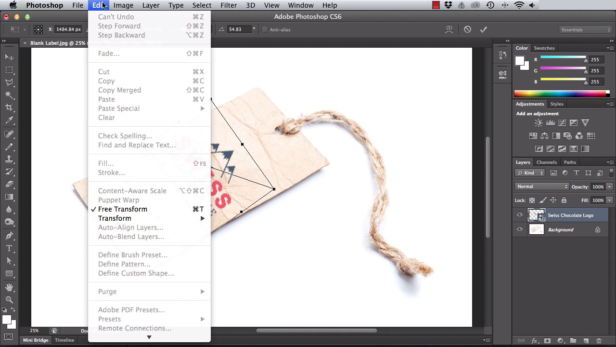Switch to the Swatches tab
The image size is (616, 347).
[x=544, y=48]
